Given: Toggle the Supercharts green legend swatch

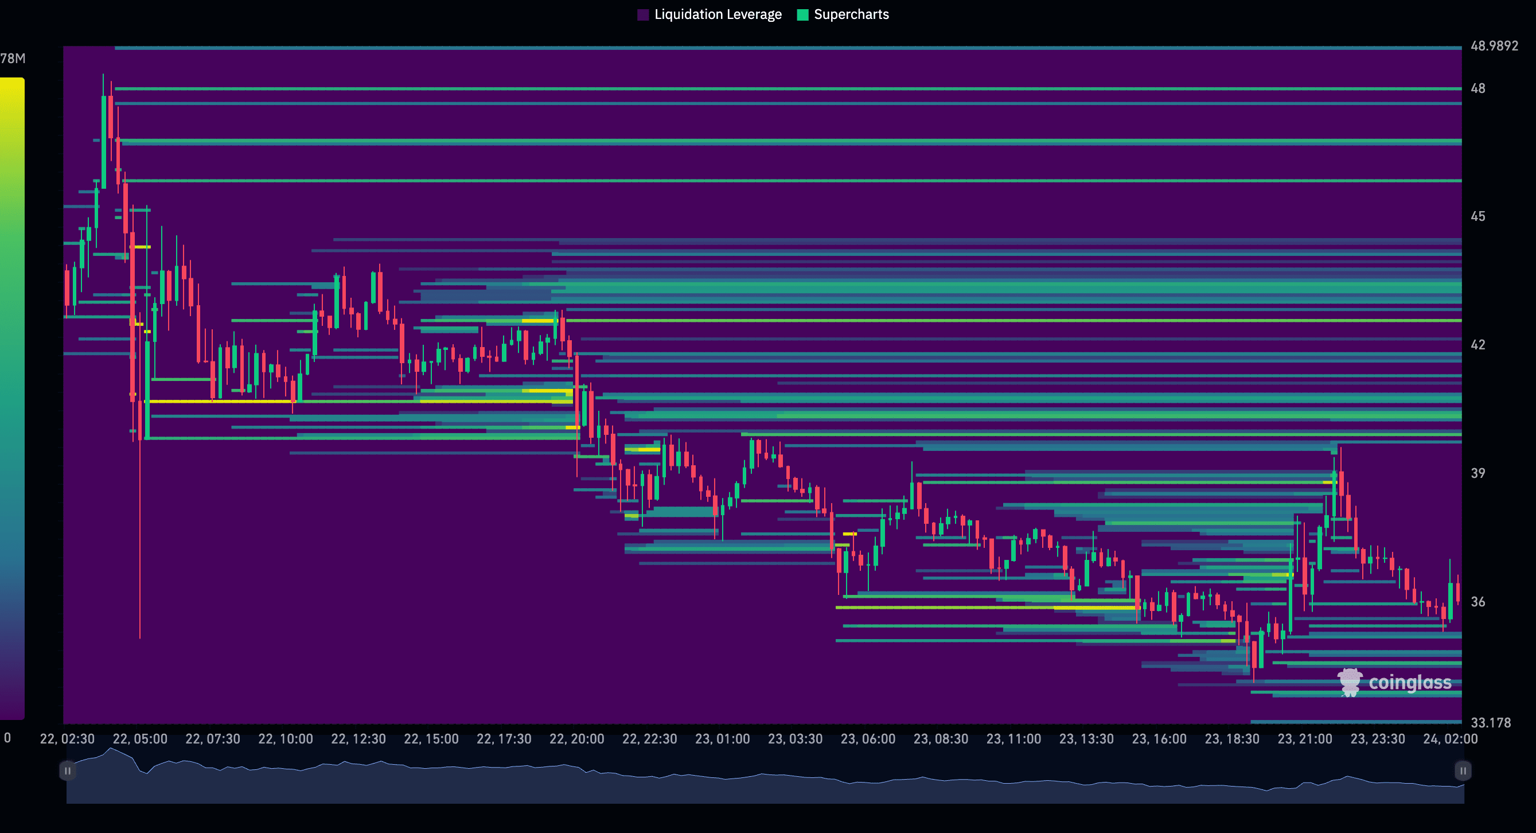Looking at the screenshot, I should coord(802,15).
